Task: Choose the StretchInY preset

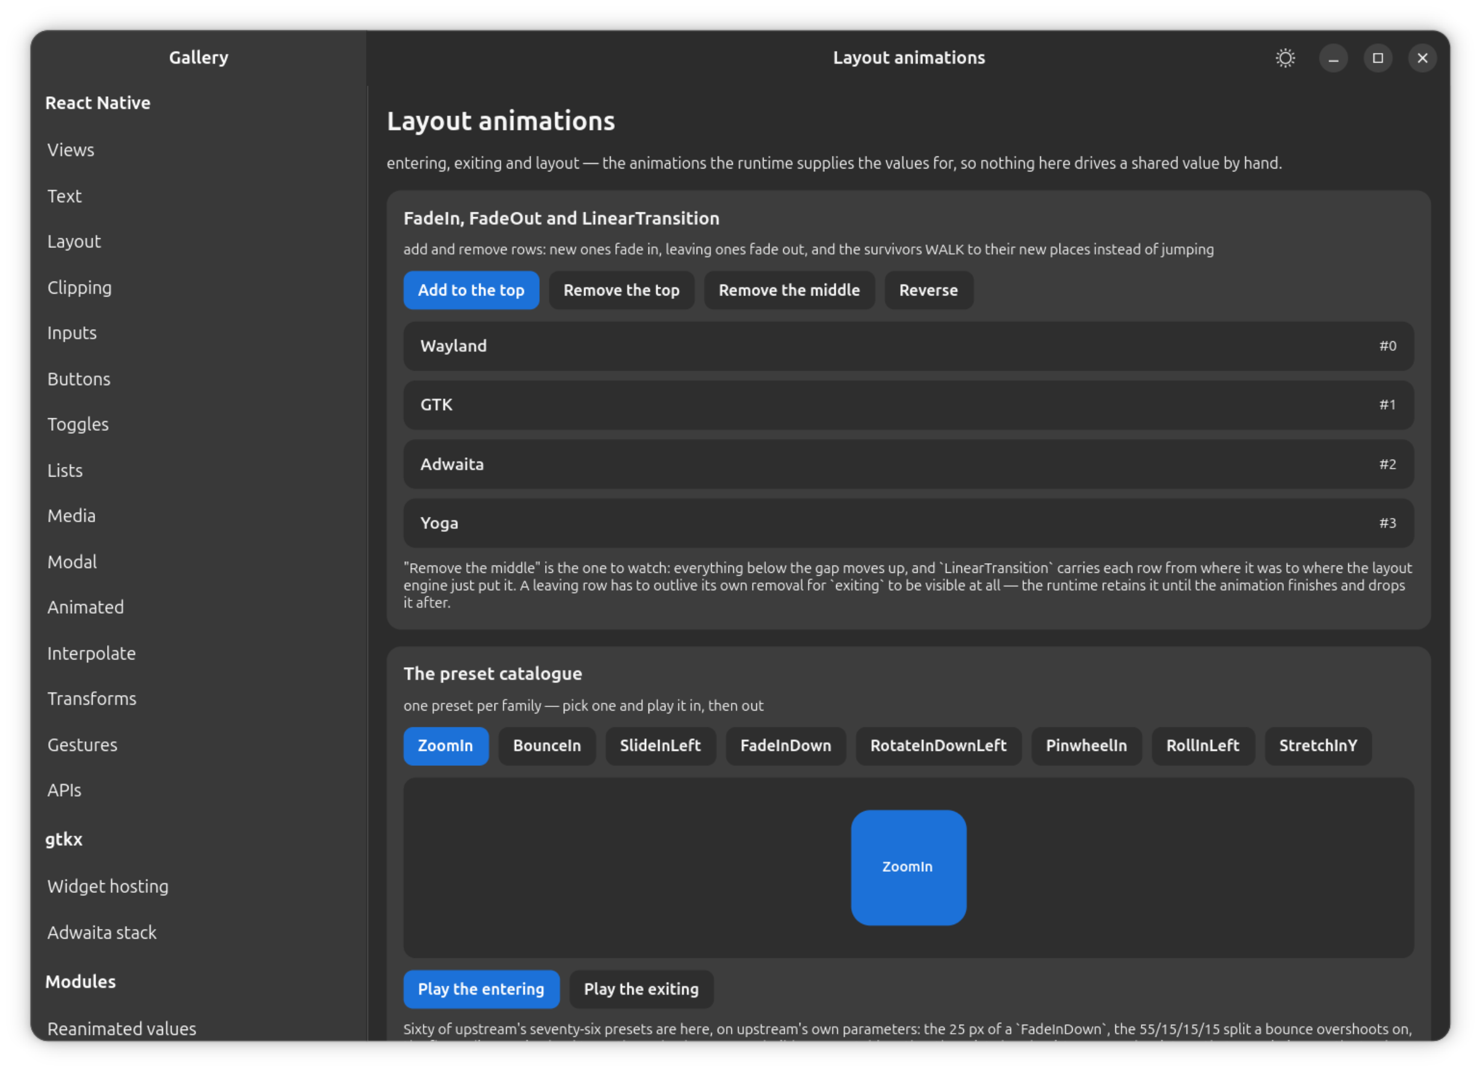Action: click(1318, 746)
